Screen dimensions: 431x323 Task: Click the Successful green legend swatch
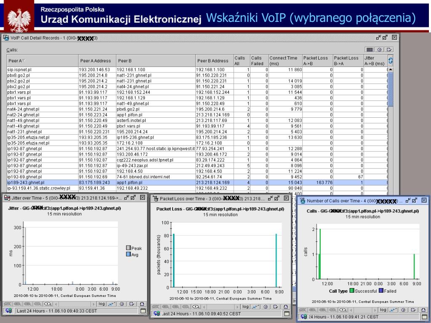(351, 291)
